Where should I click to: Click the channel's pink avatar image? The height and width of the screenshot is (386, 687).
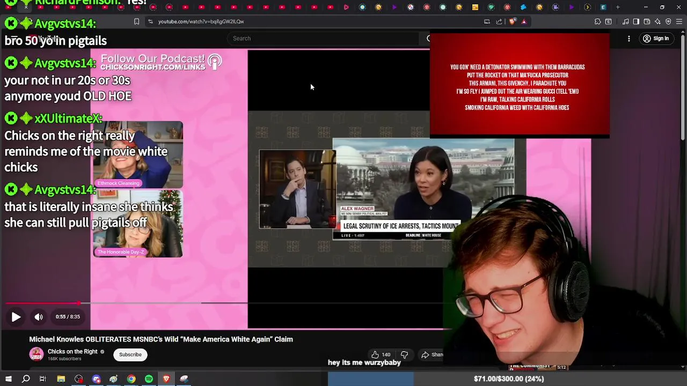(36, 354)
